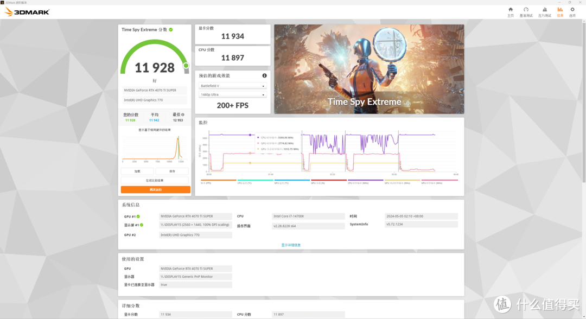Open the 显示详细信息 show details link
586x319 pixels.
point(291,245)
